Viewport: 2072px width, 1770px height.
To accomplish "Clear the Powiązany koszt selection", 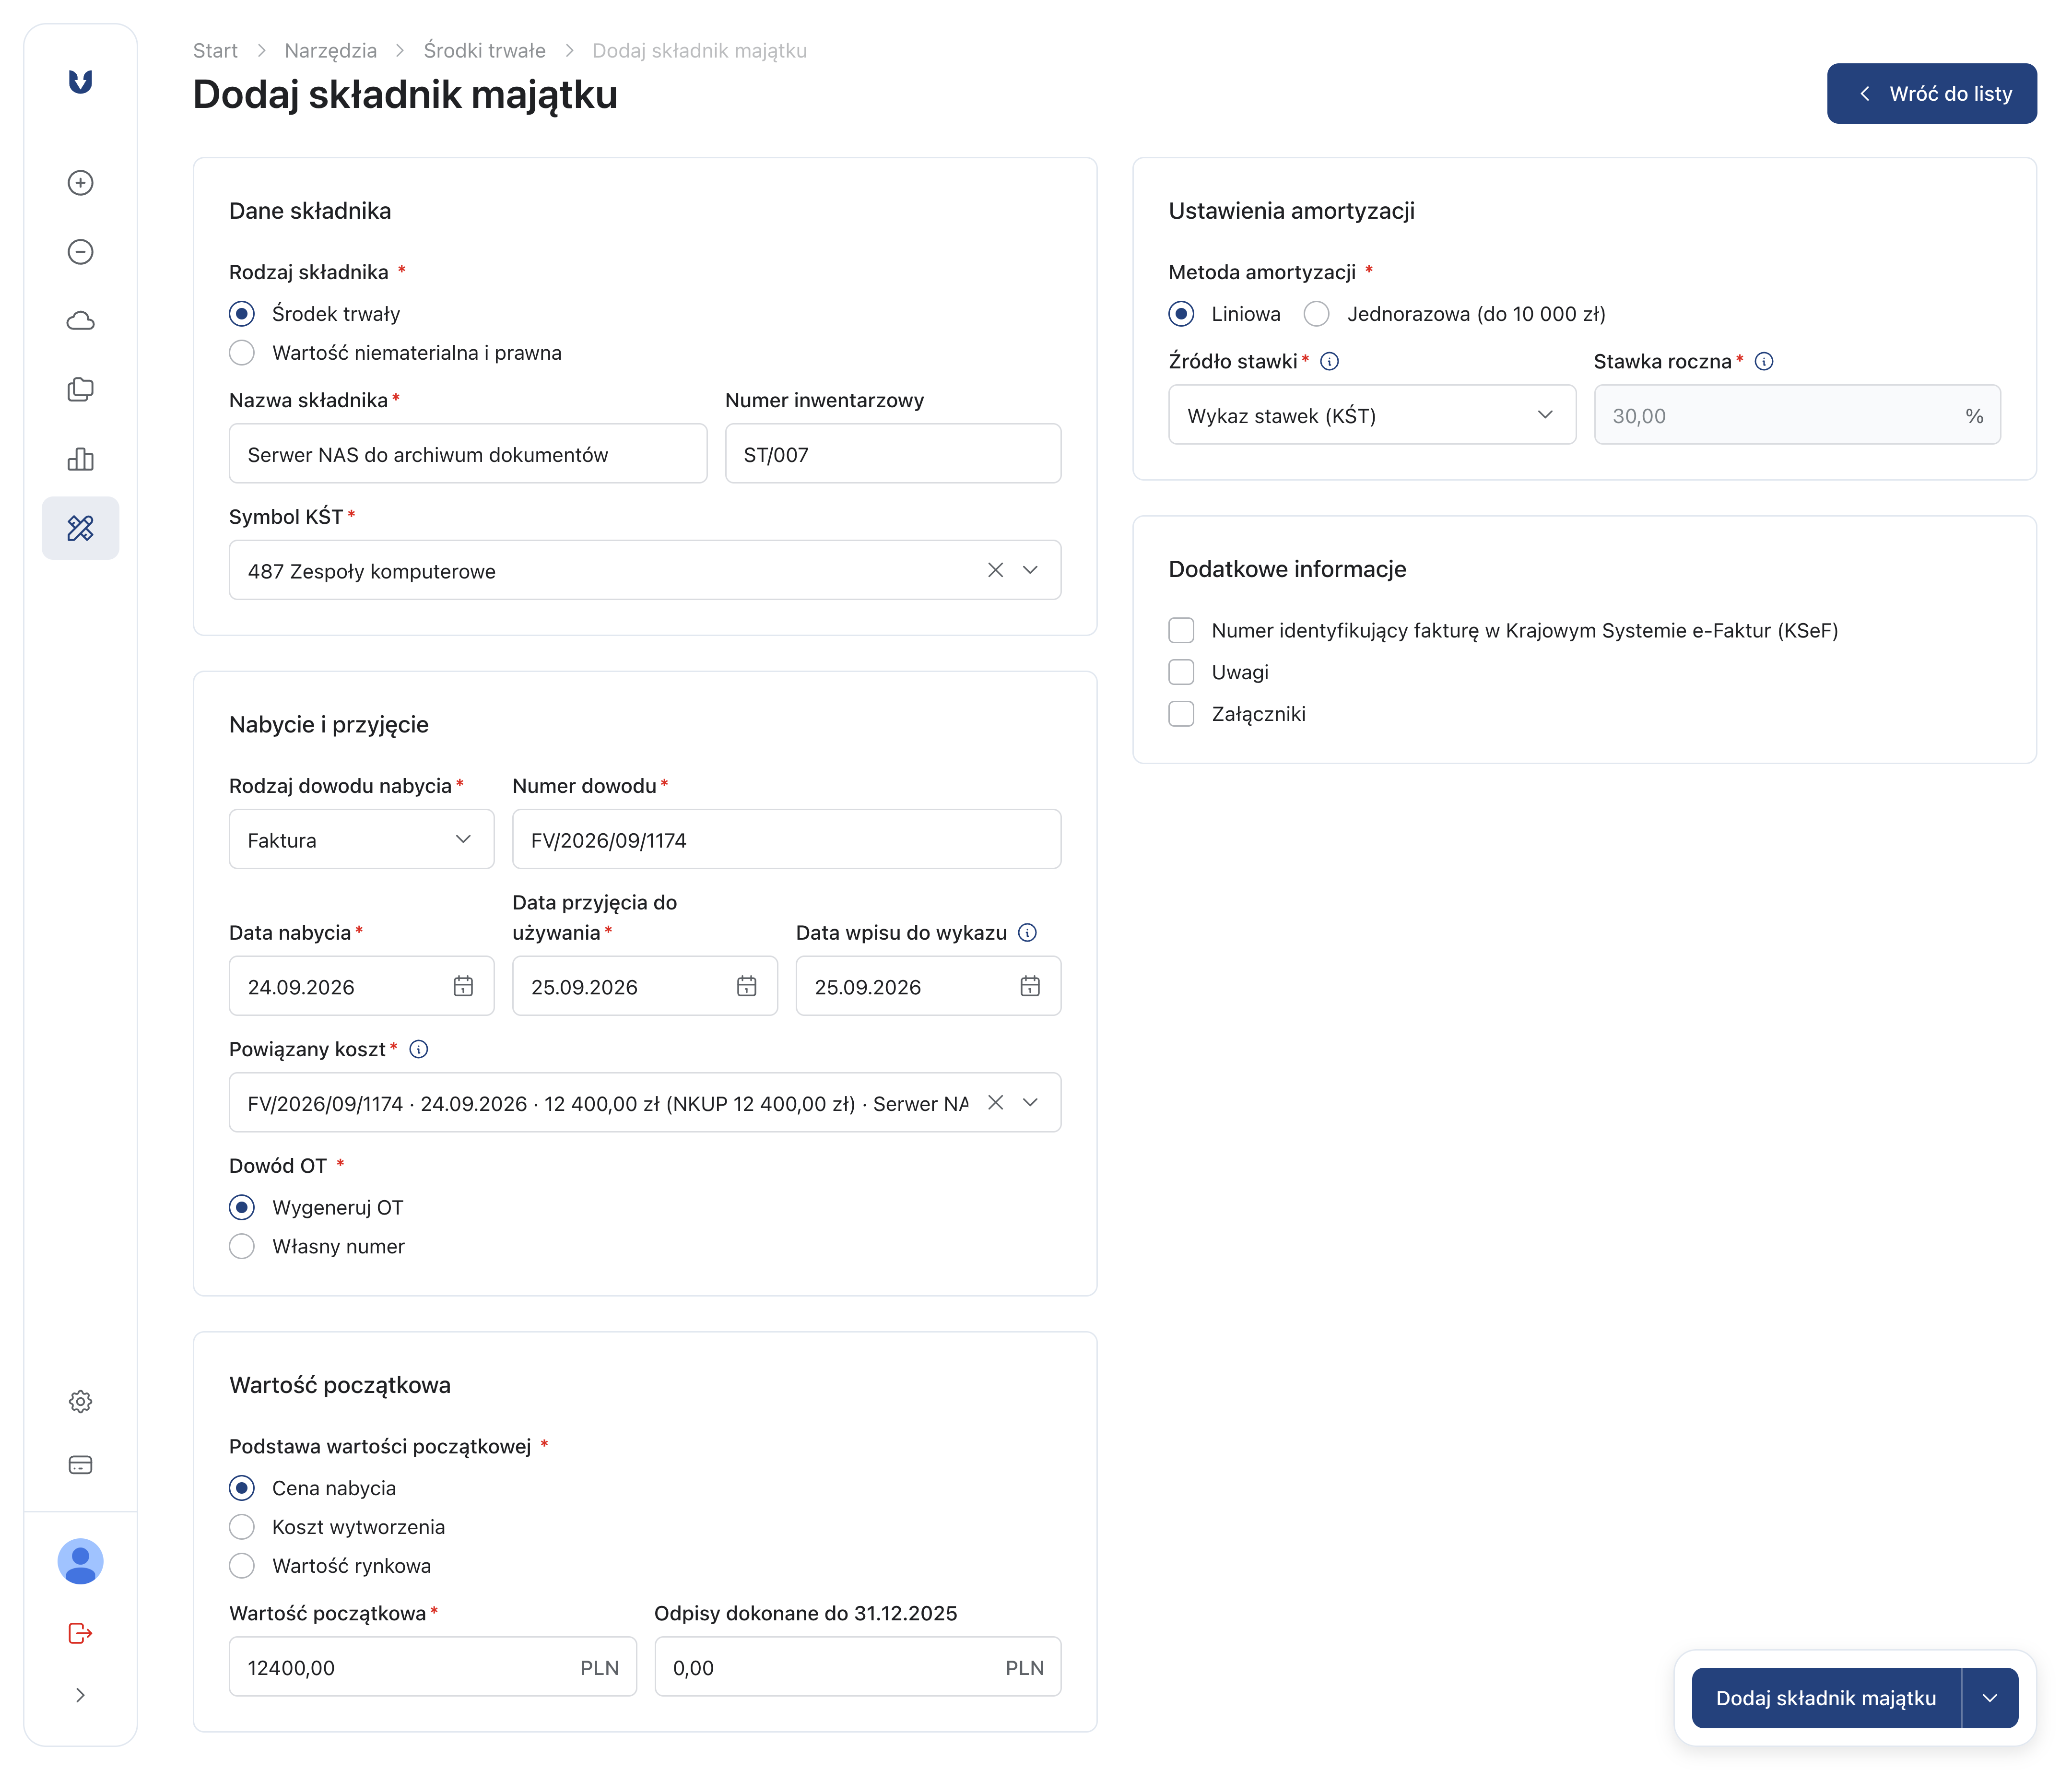I will [995, 1102].
